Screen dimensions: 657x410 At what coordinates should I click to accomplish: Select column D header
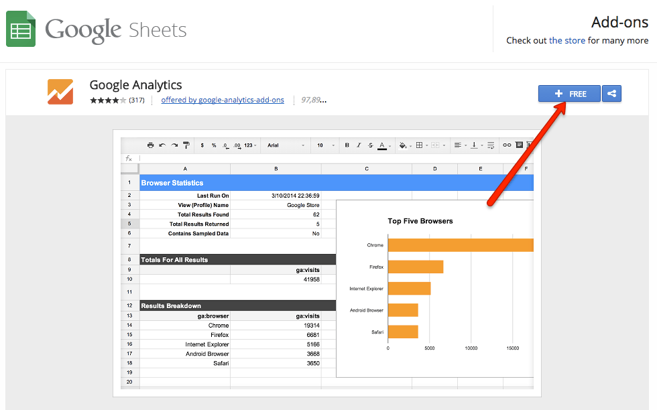pyautogui.click(x=435, y=169)
